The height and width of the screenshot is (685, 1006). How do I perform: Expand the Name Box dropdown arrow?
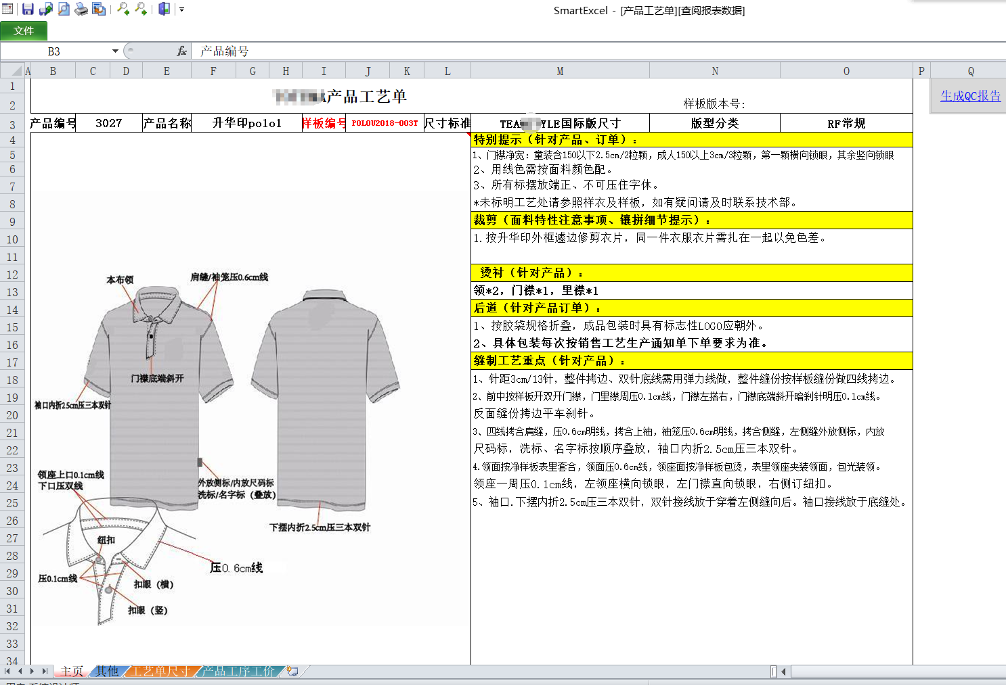click(x=115, y=51)
